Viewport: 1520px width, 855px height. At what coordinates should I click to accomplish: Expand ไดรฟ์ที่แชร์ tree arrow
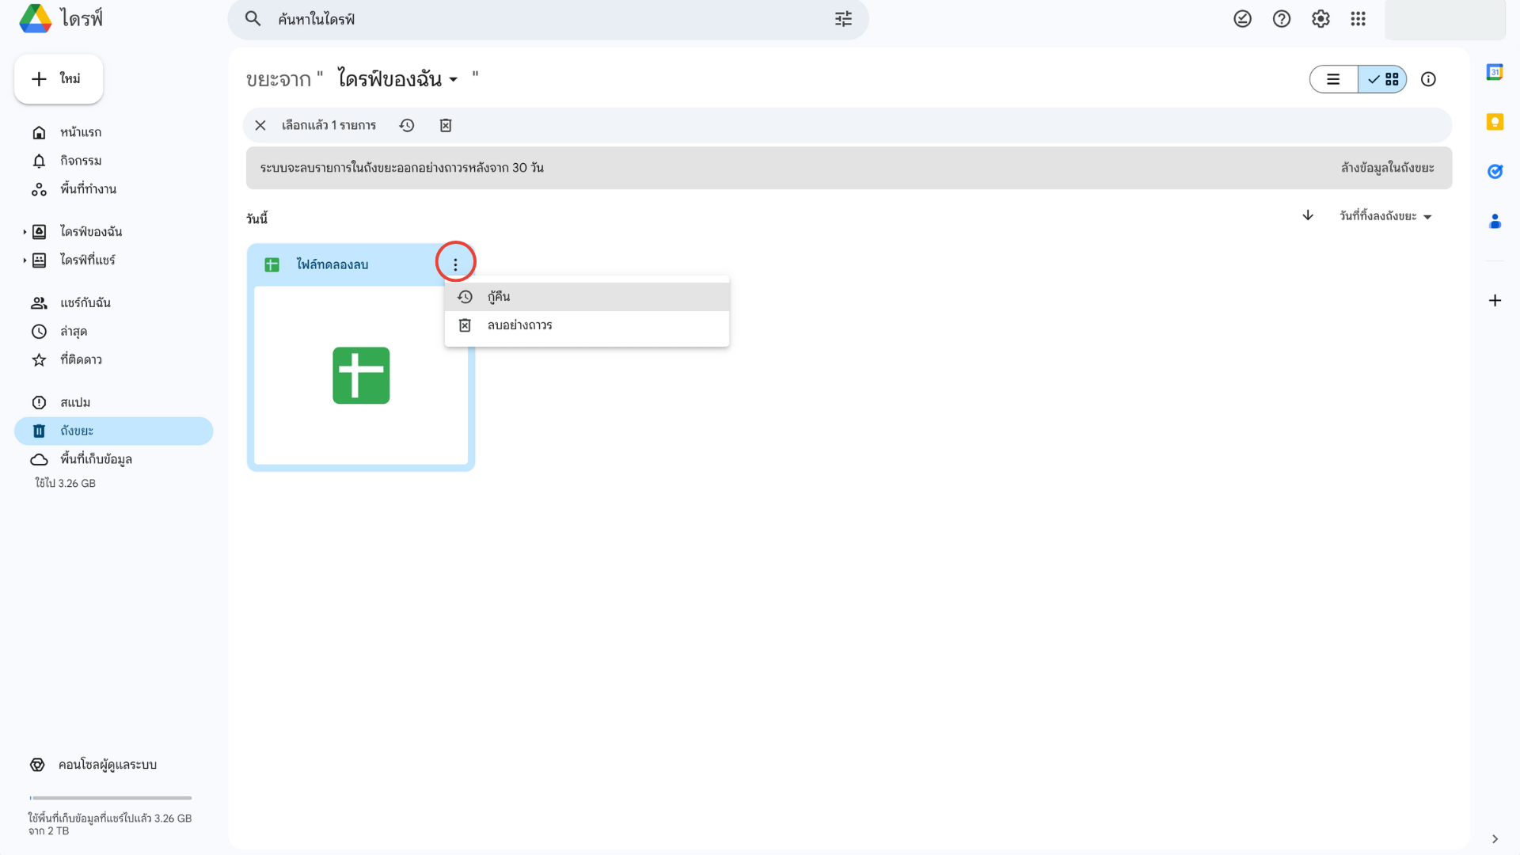point(25,260)
